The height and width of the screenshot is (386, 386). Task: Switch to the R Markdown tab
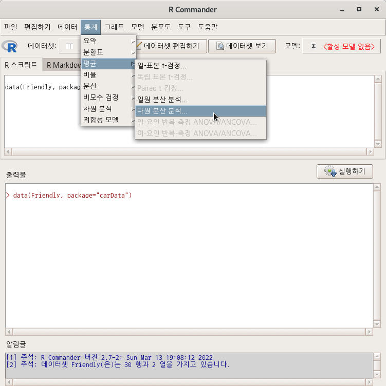pos(62,65)
